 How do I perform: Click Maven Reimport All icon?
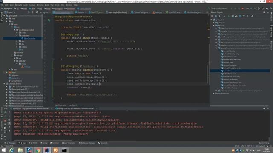pyautogui.click(x=212, y=16)
